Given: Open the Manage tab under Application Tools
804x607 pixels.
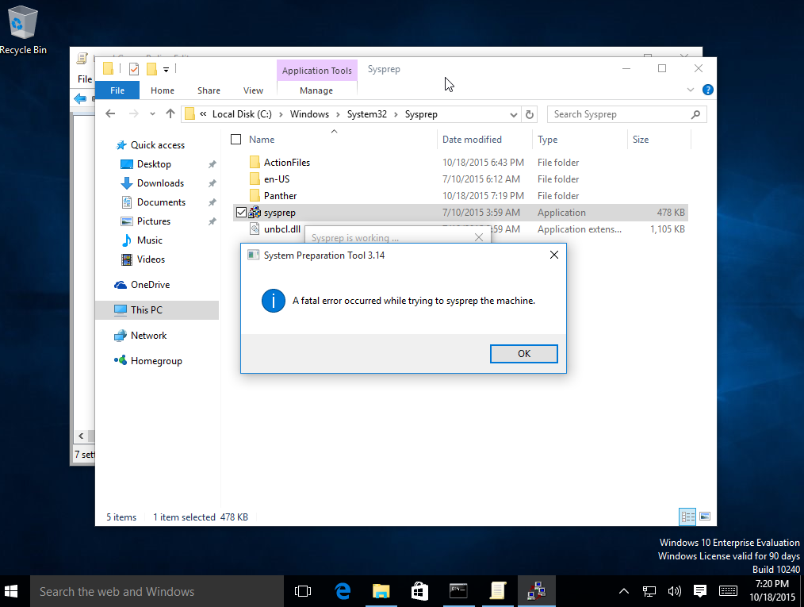Looking at the screenshot, I should tap(316, 90).
